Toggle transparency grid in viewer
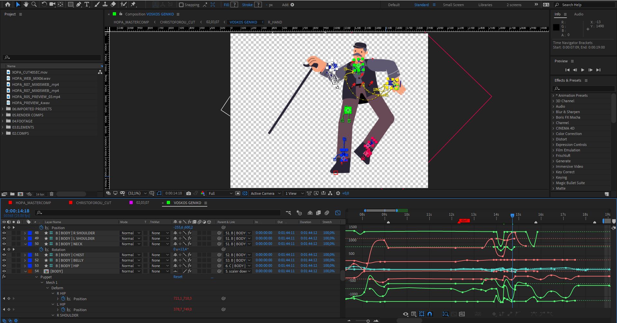 [x=245, y=193]
